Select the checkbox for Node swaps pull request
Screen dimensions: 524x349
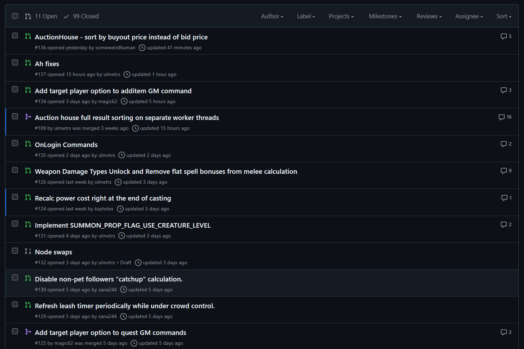coord(15,251)
